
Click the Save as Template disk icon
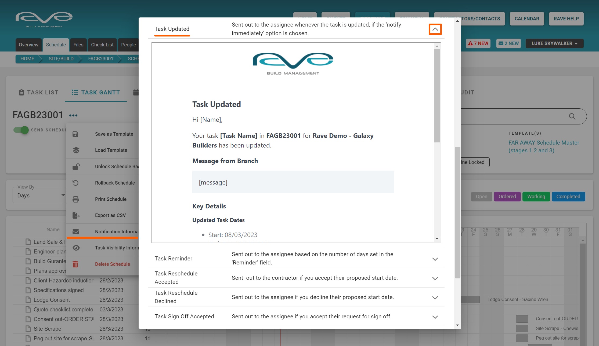(x=75, y=134)
